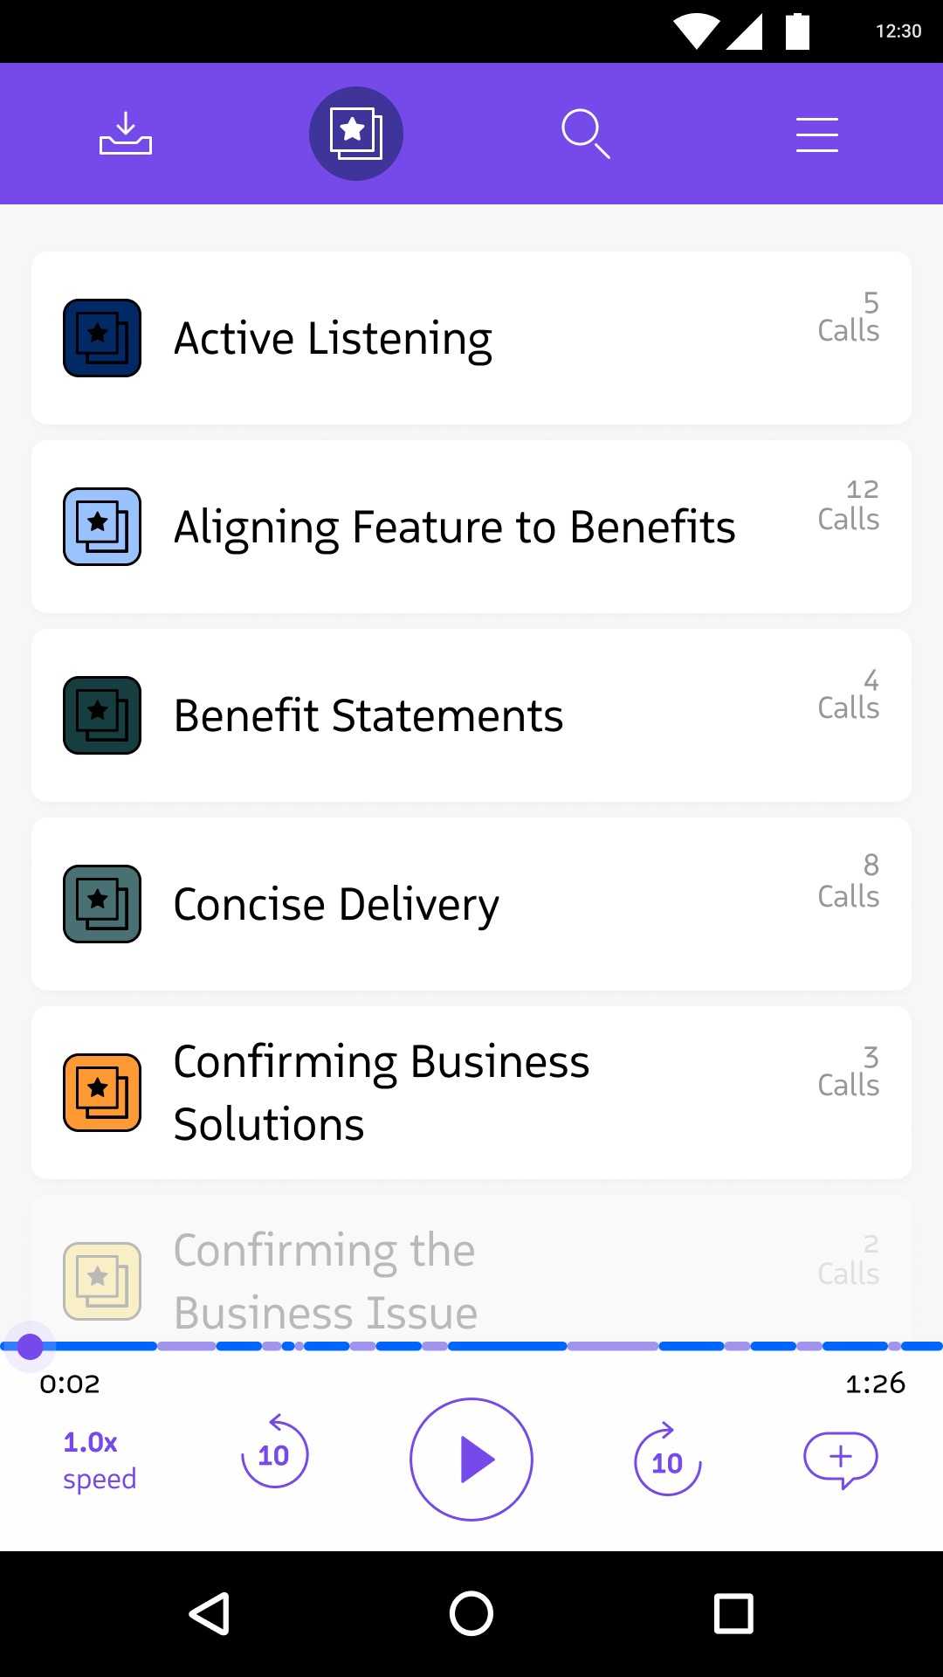Click the orange Confirming Business Solutions icon

[x=102, y=1093]
